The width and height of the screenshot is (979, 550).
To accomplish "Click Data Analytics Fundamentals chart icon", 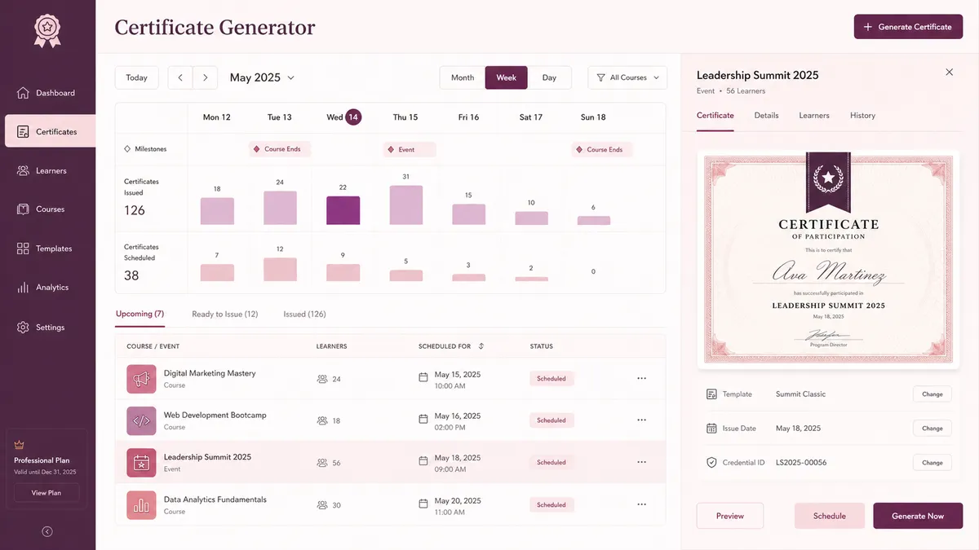I will (x=141, y=505).
